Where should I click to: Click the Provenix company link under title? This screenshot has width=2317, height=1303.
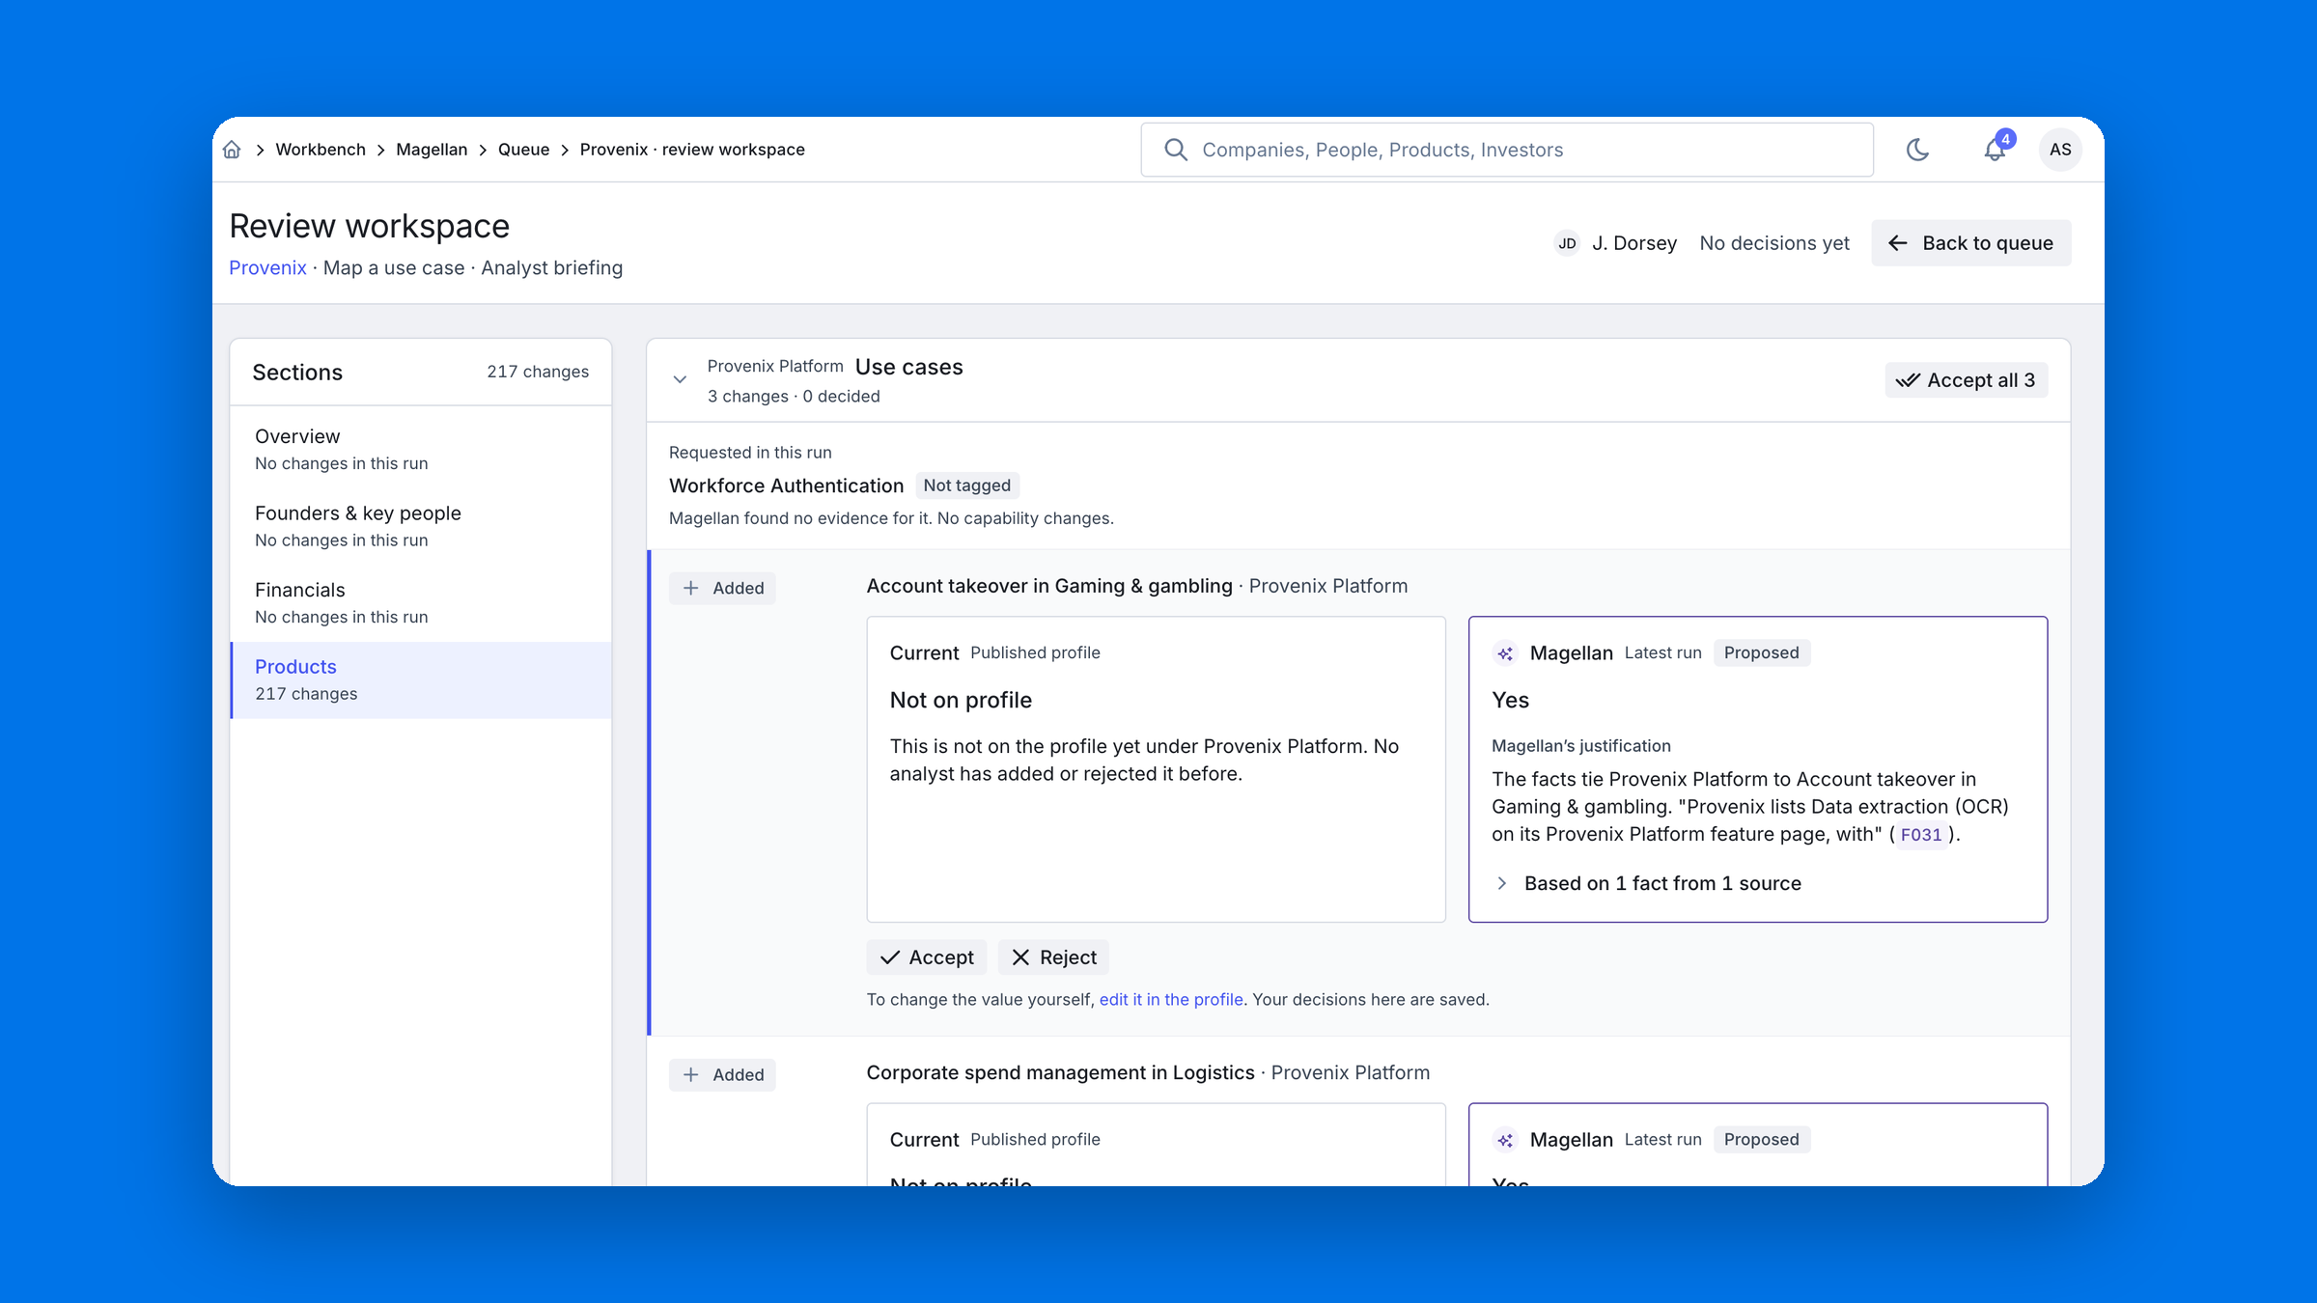coord(267,268)
